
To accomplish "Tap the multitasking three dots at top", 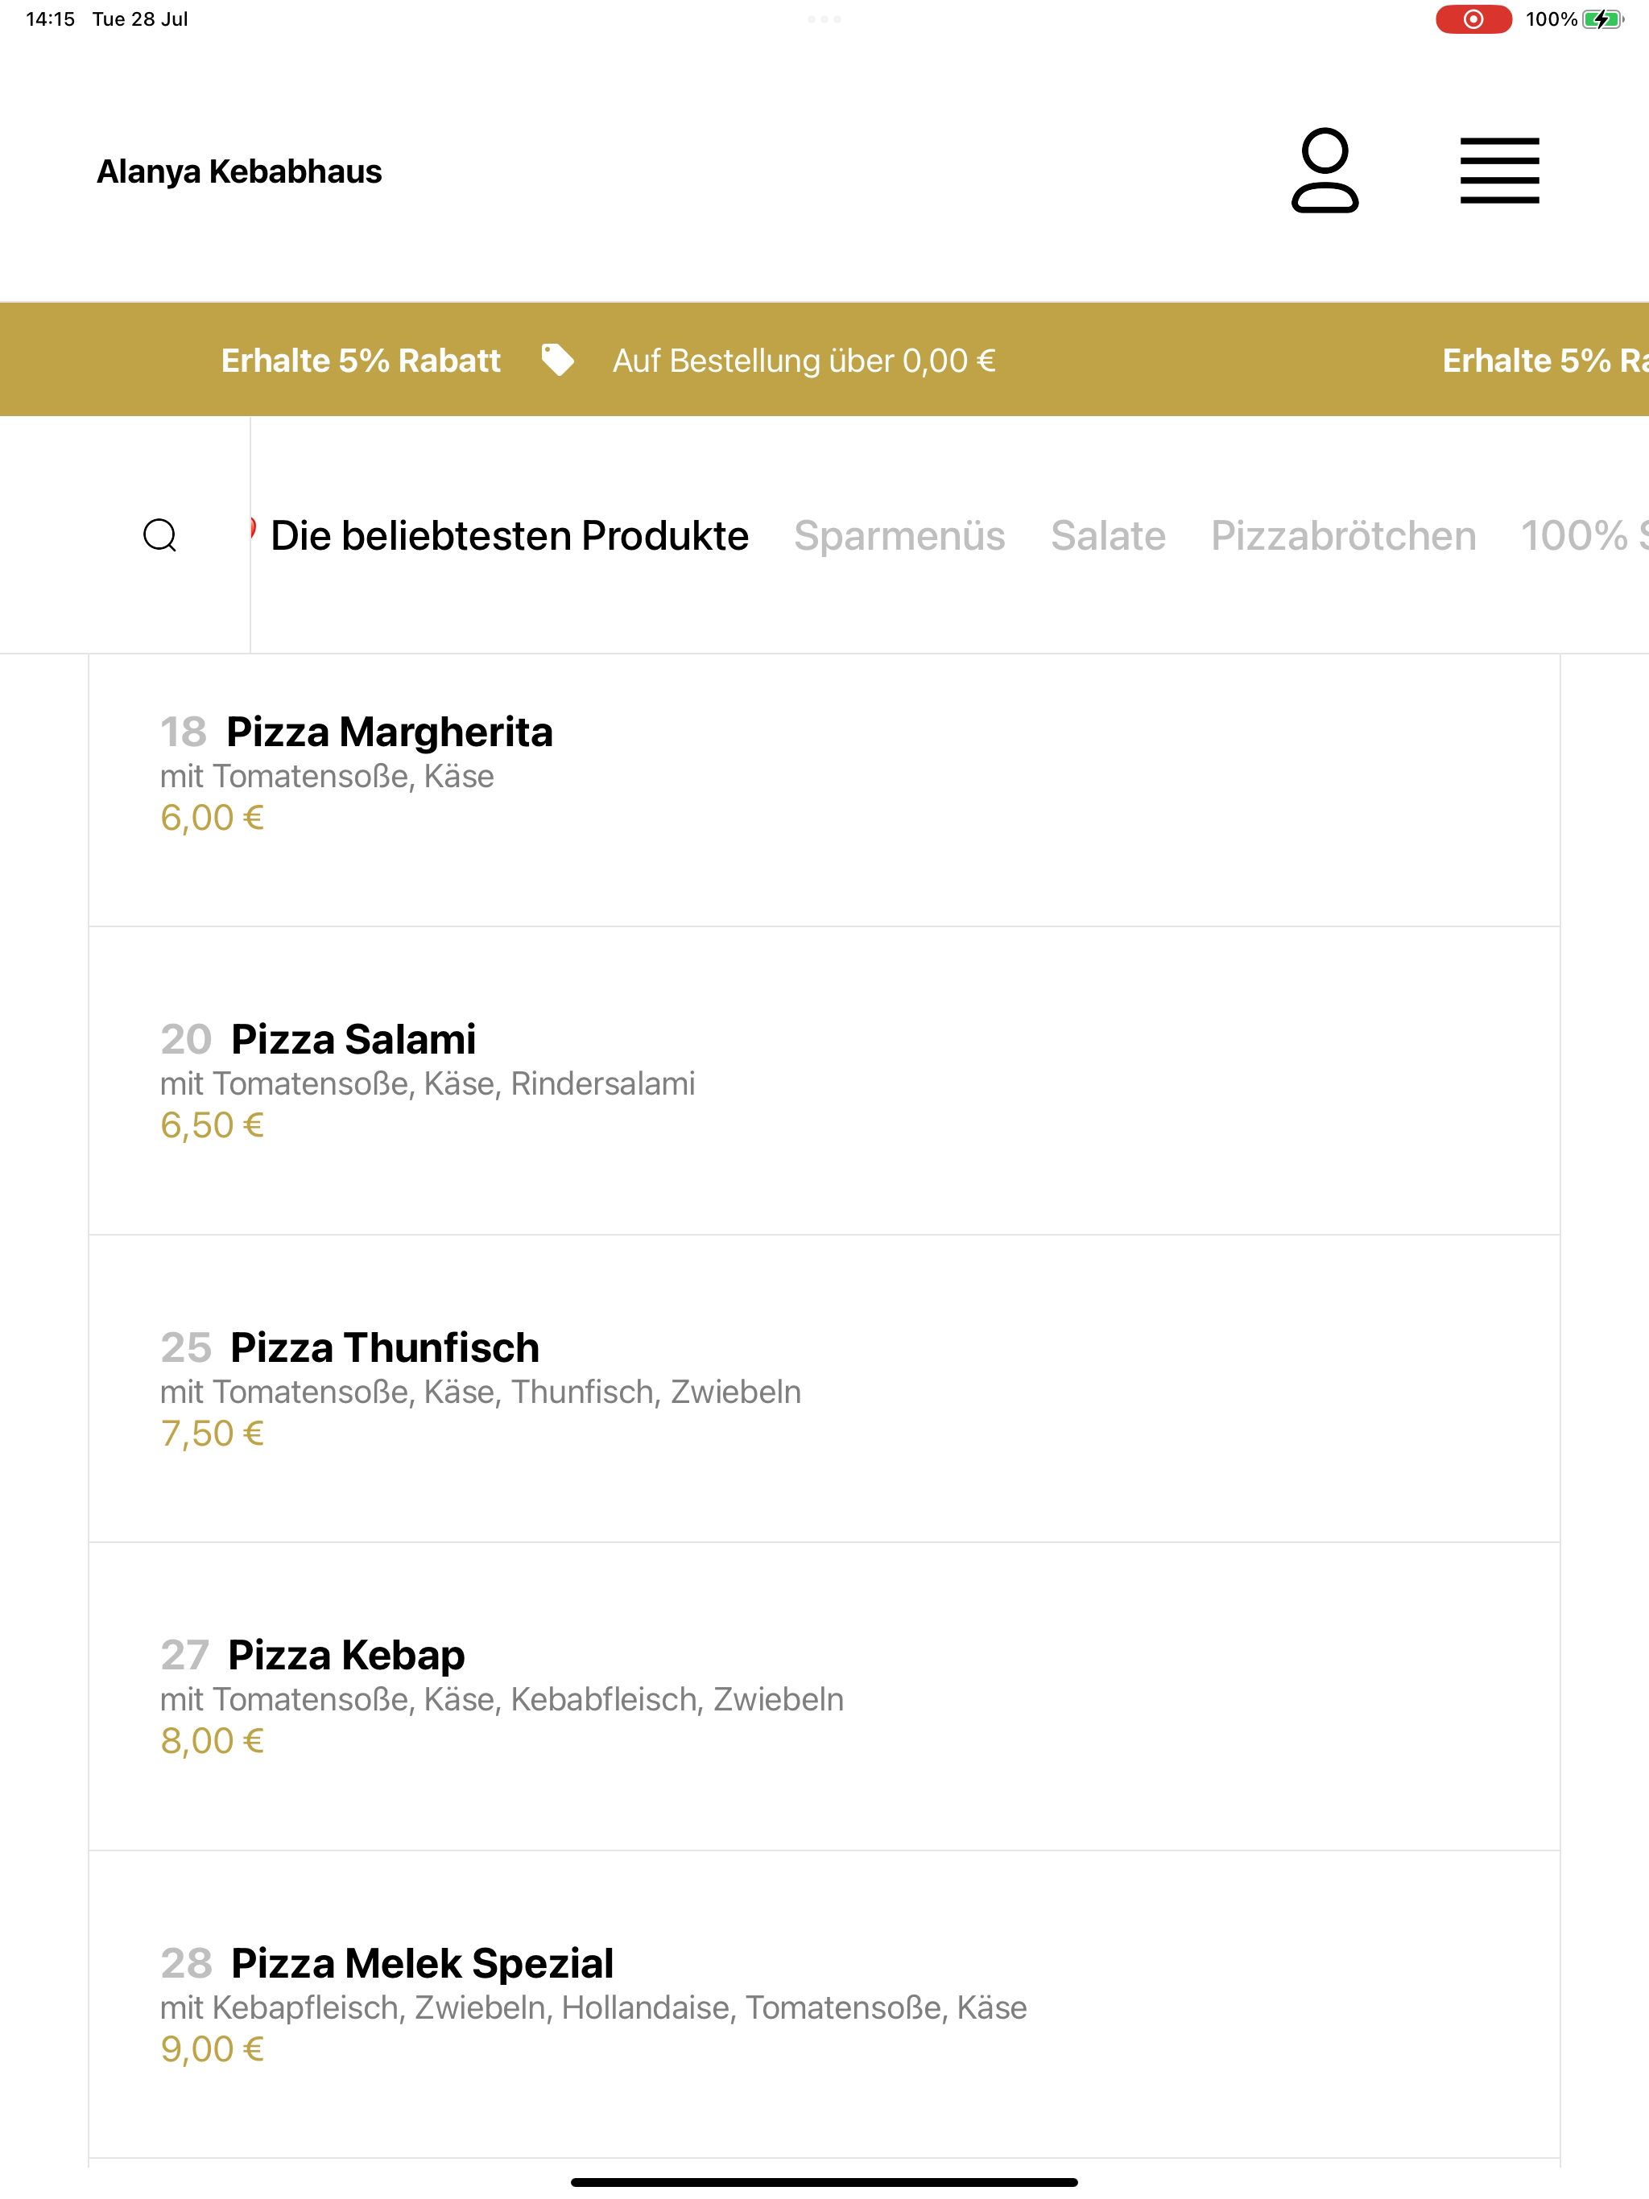I will click(x=824, y=19).
